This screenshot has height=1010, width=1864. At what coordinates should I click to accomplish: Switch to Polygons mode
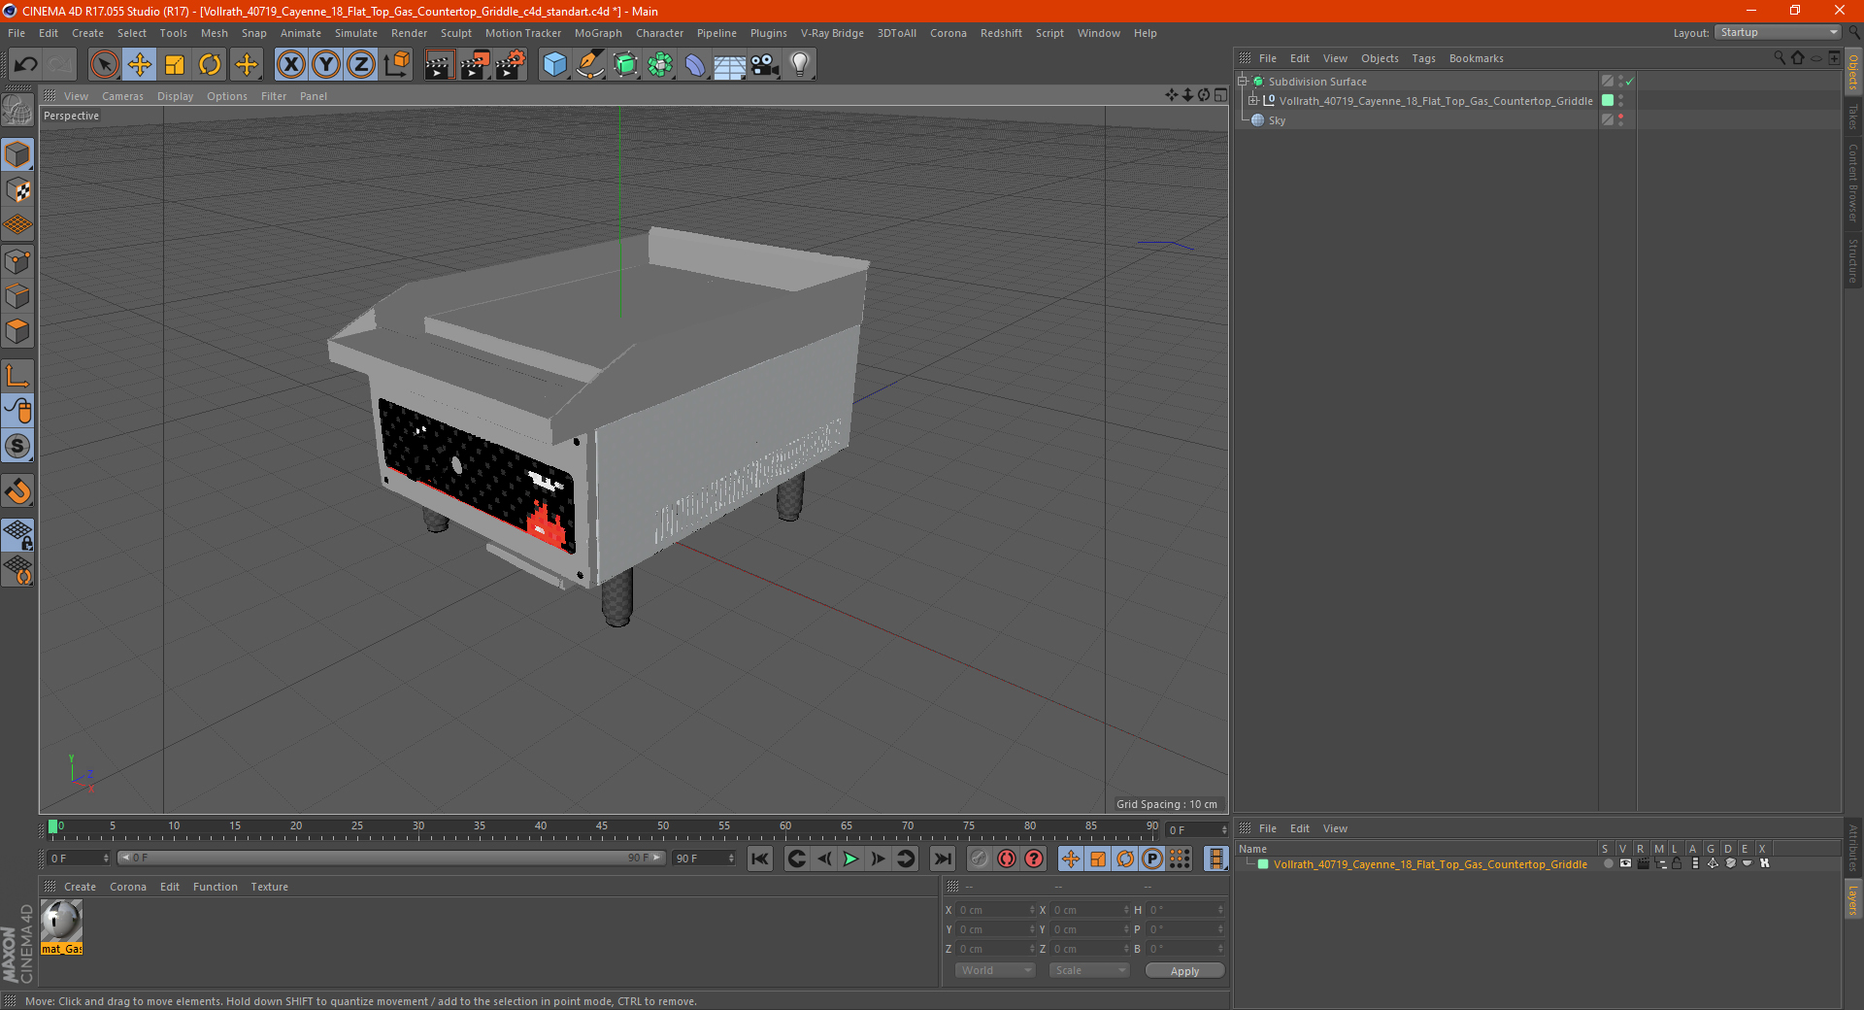[x=17, y=331]
